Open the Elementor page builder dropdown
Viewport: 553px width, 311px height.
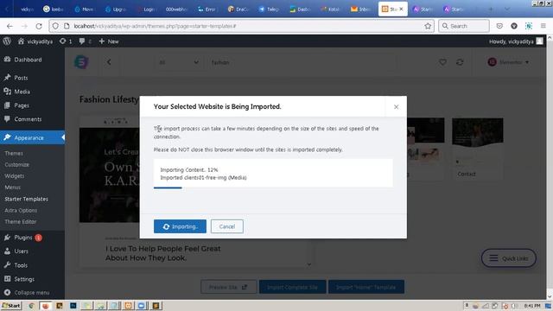click(x=508, y=62)
